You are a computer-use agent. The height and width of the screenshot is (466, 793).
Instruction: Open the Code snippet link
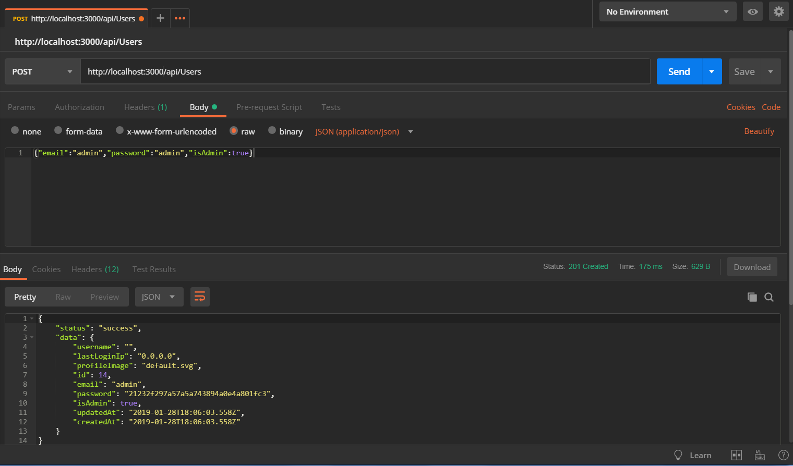pos(771,107)
